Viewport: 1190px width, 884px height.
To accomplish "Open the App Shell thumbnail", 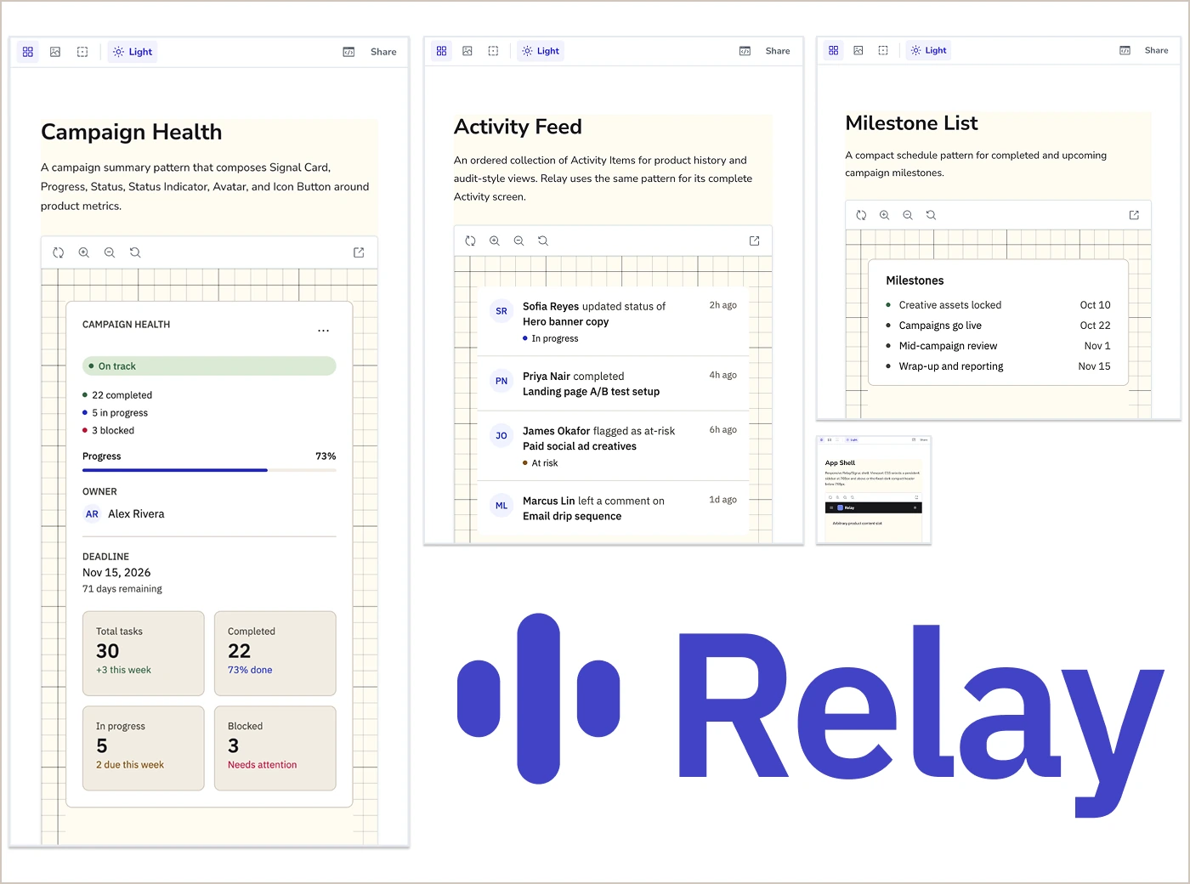I will (874, 490).
